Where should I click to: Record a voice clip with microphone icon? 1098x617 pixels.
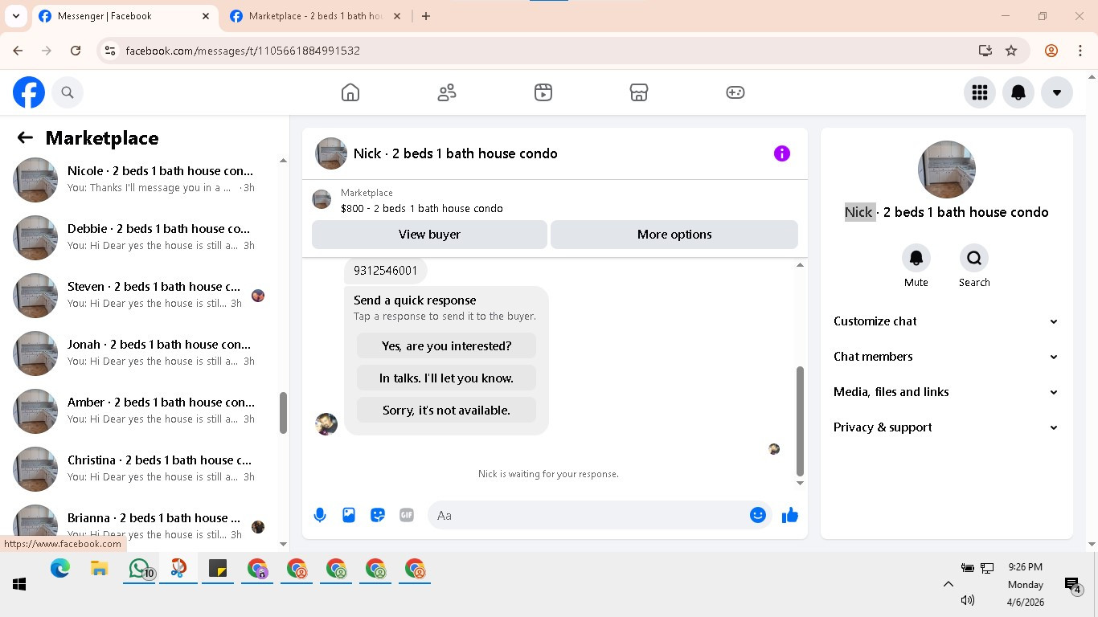pyautogui.click(x=320, y=515)
